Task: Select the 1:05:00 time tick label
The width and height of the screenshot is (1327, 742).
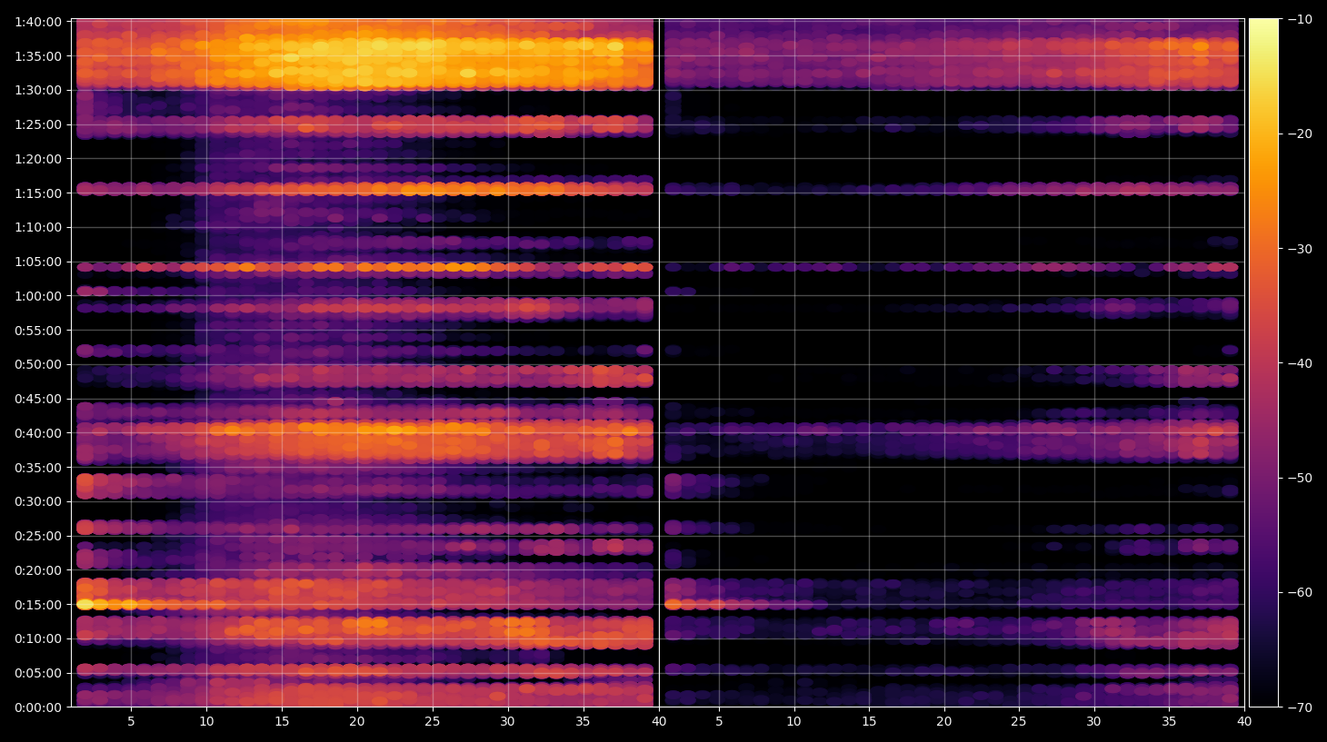Action: pyautogui.click(x=38, y=262)
